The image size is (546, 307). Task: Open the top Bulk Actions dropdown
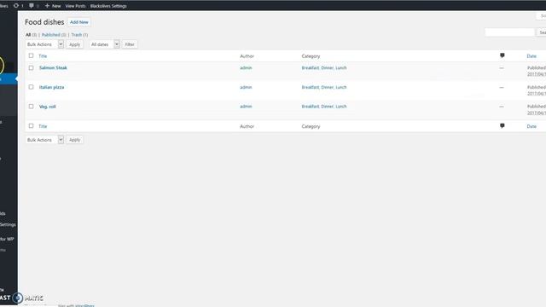coord(44,44)
